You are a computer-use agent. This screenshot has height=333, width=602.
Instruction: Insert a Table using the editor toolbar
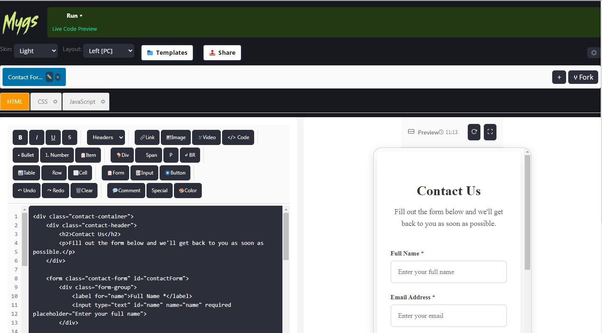tap(26, 172)
